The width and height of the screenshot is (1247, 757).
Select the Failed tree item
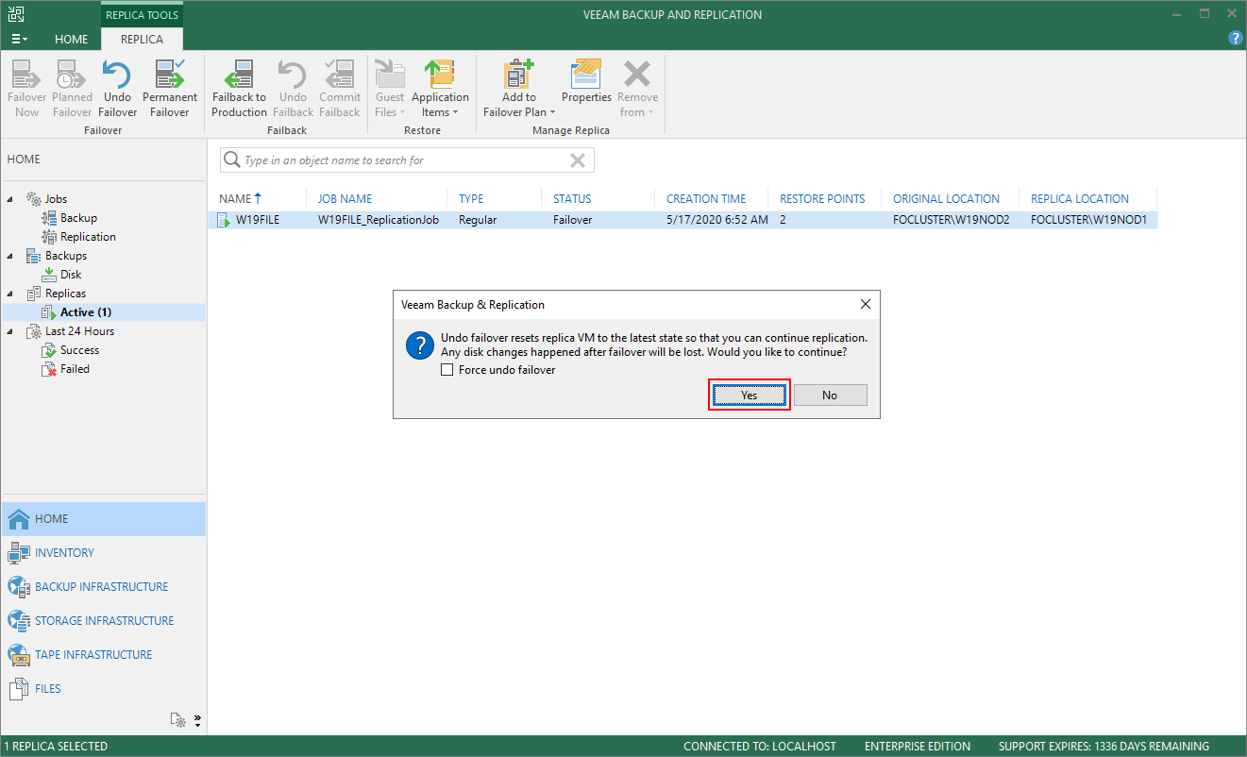pyautogui.click(x=75, y=369)
